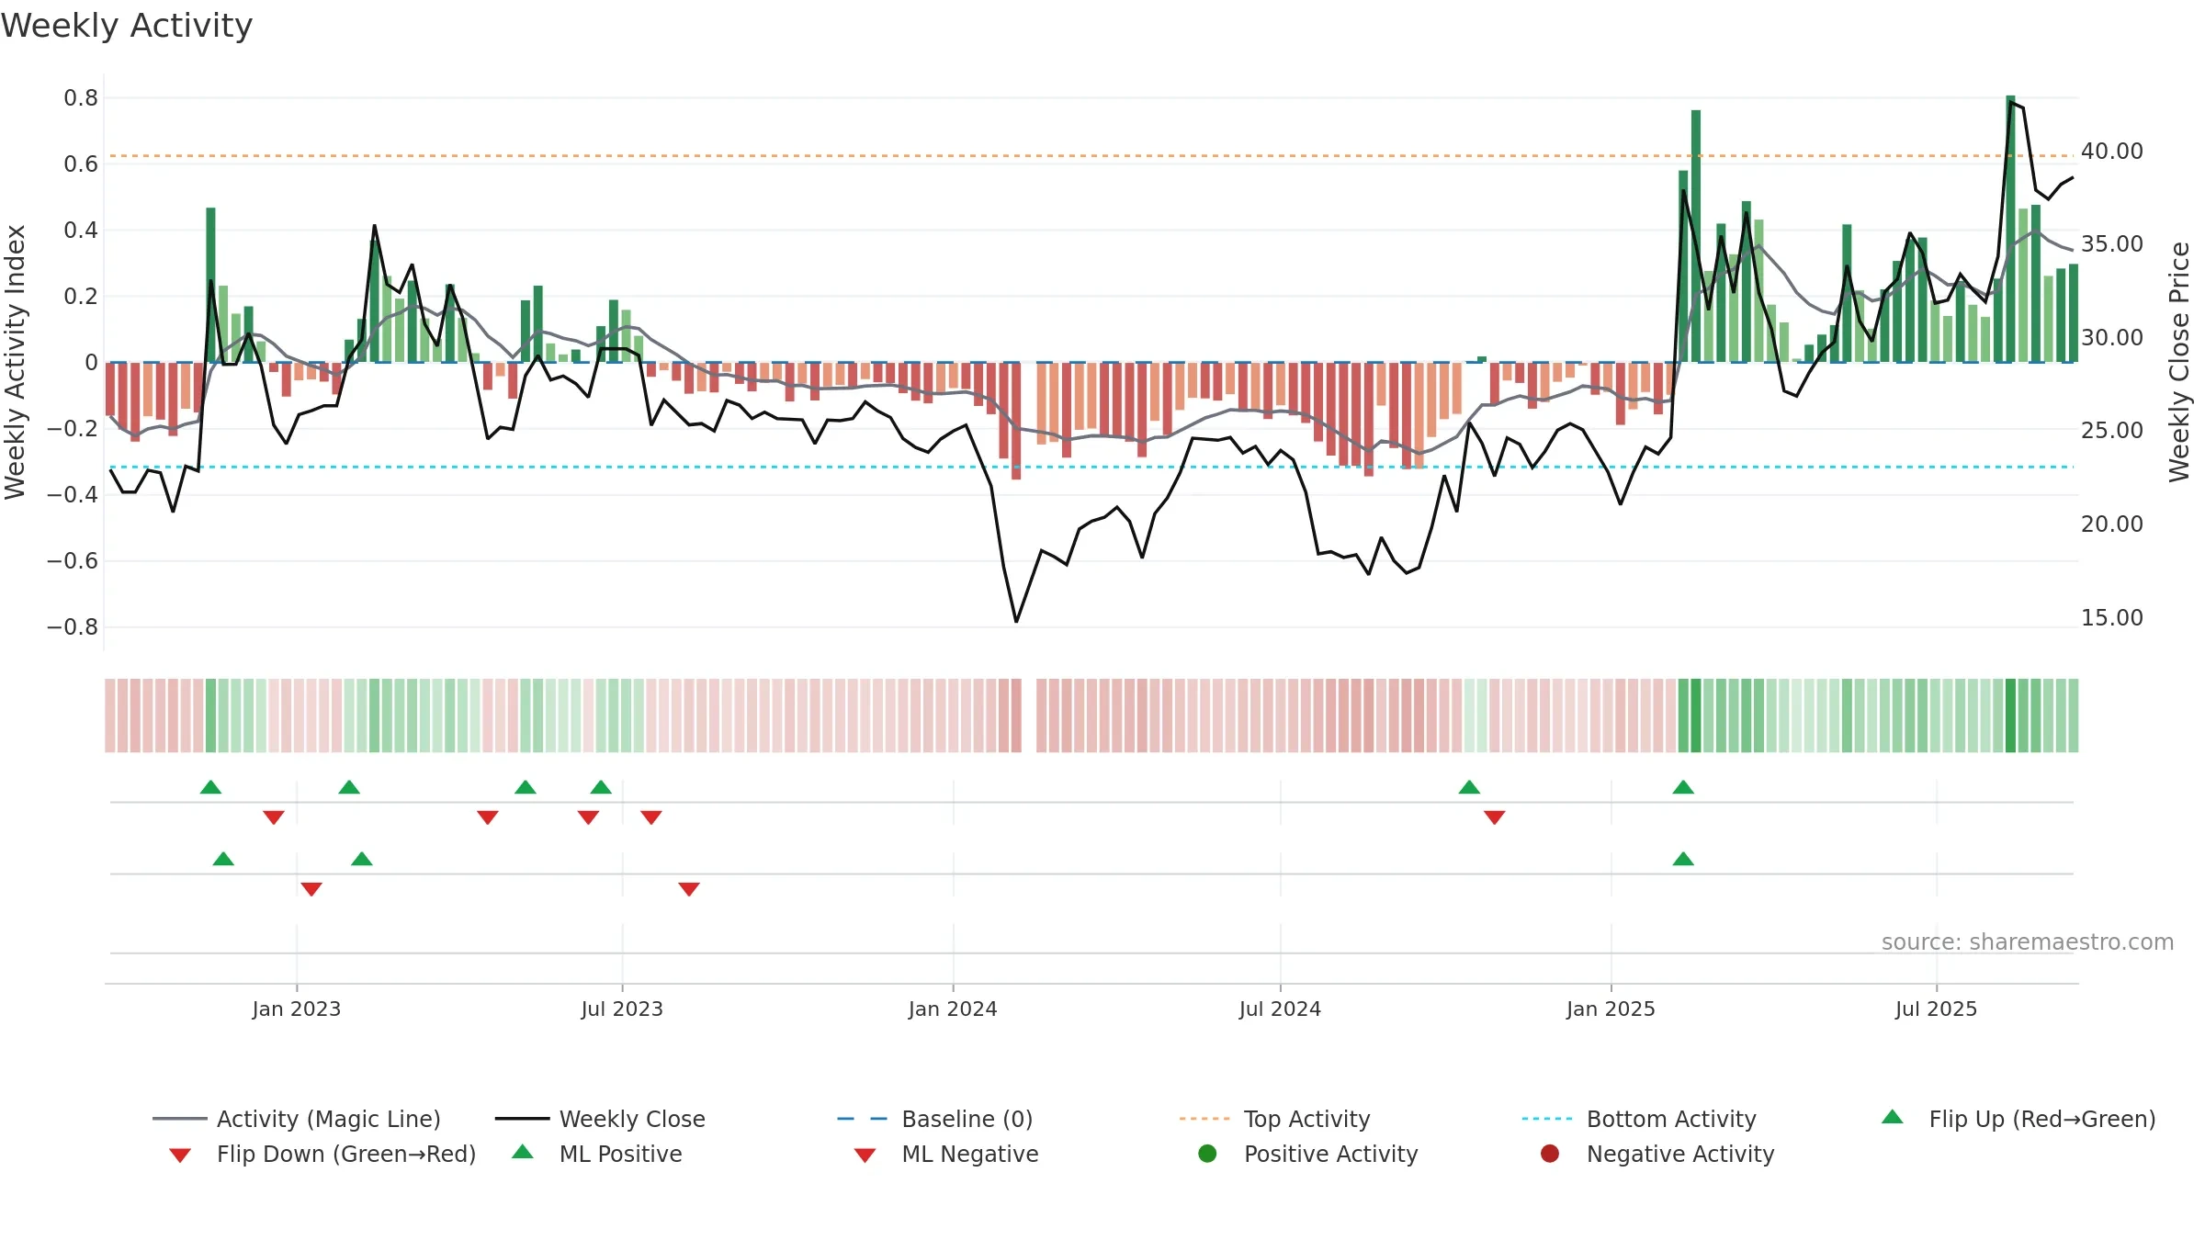Click the Weekly Activity chart title
This screenshot has width=2205, height=1240.
tap(127, 26)
